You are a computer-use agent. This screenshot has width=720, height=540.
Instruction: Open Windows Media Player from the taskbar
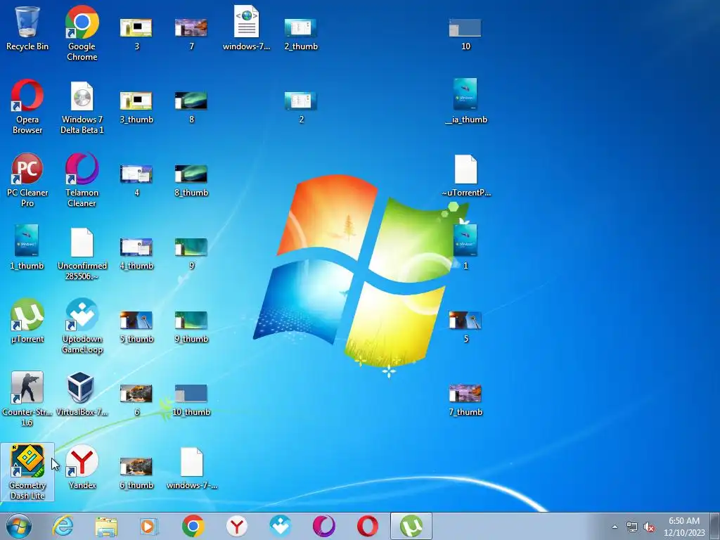coord(149,526)
